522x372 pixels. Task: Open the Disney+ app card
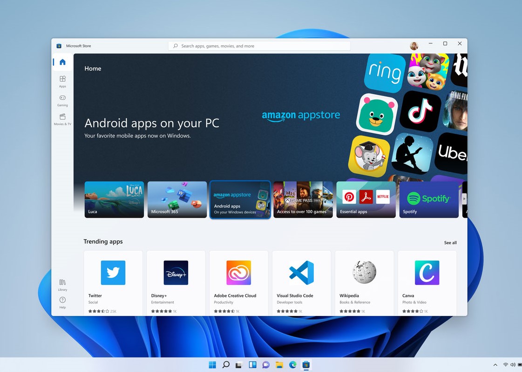[x=176, y=283]
